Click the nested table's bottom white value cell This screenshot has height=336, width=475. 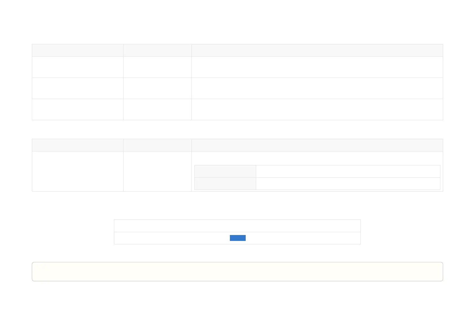[348, 183]
